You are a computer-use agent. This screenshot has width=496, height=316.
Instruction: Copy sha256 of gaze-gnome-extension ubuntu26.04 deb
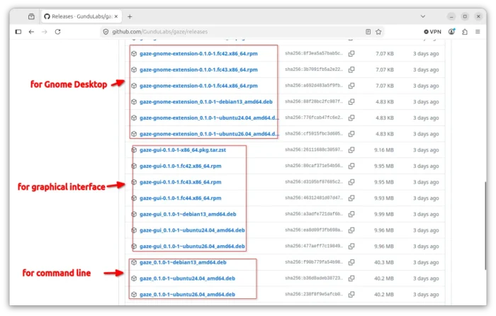pos(351,134)
